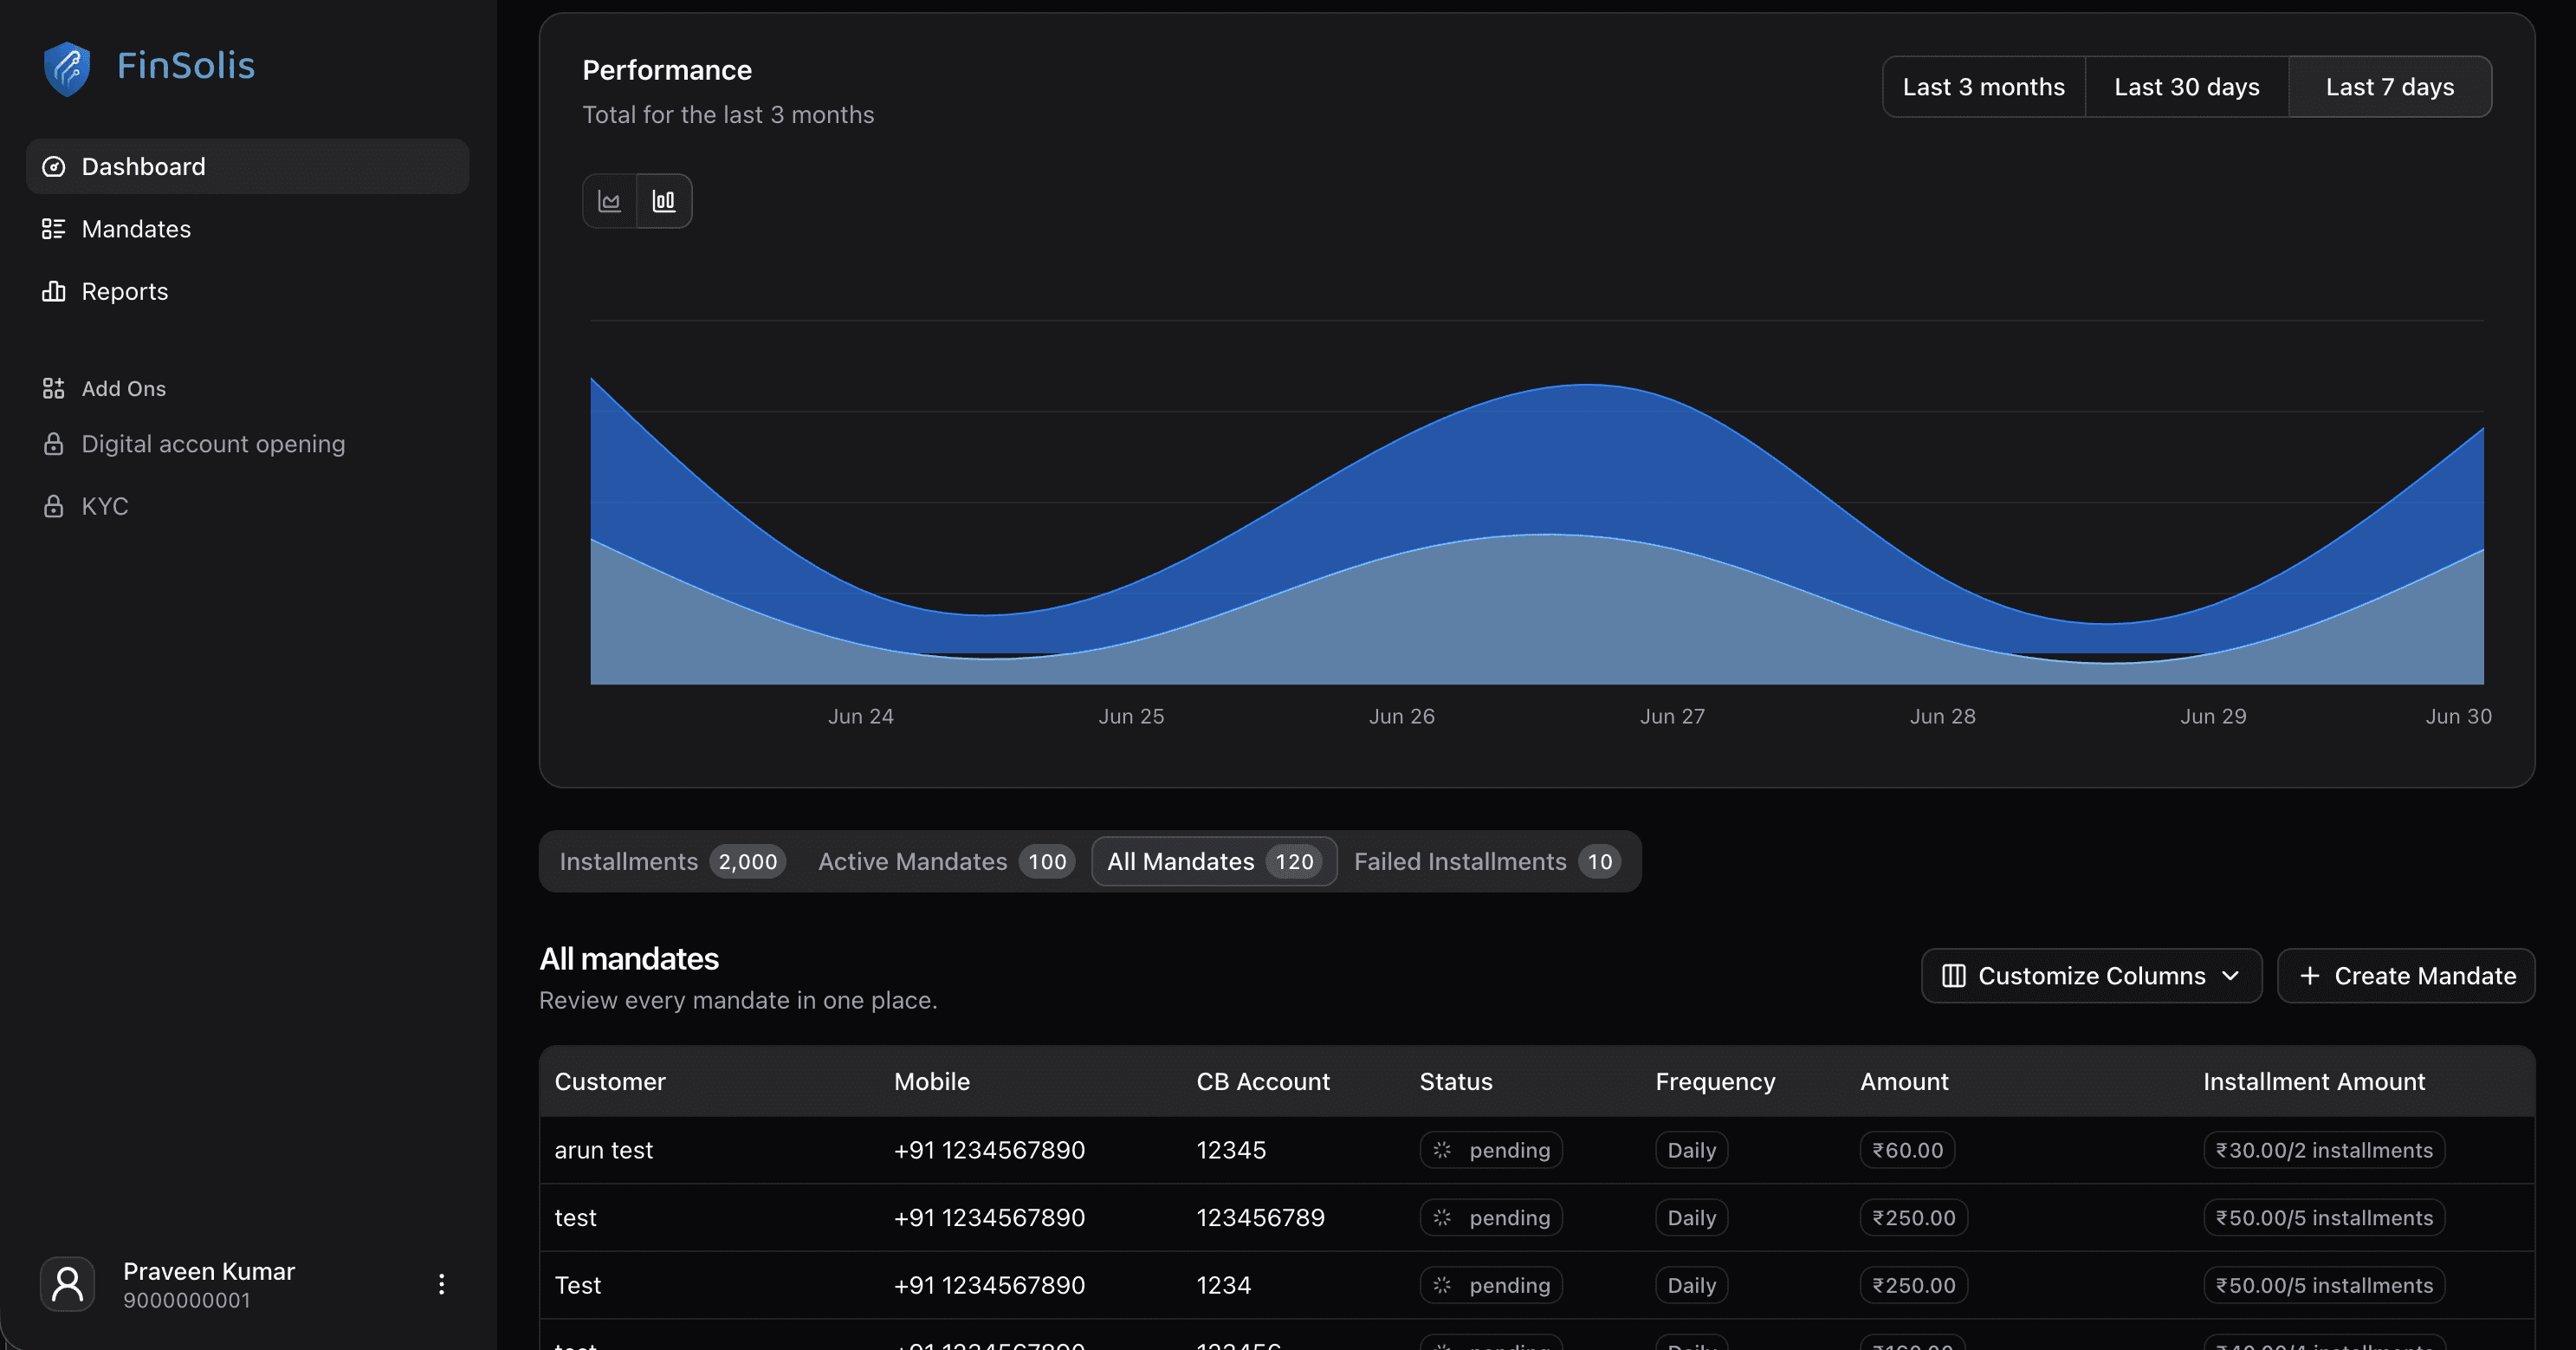Switch chart to bar chart view
This screenshot has width=2576, height=1350.
point(664,200)
